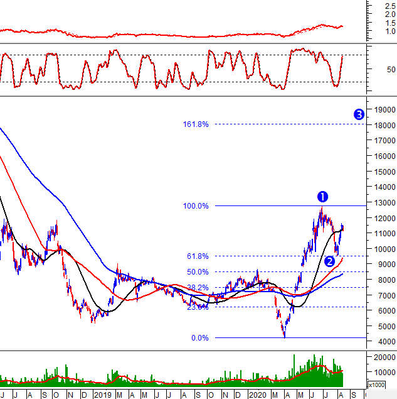Select the 2.0 value on the top indicator axis
The image size is (397, 399).
point(390,14)
